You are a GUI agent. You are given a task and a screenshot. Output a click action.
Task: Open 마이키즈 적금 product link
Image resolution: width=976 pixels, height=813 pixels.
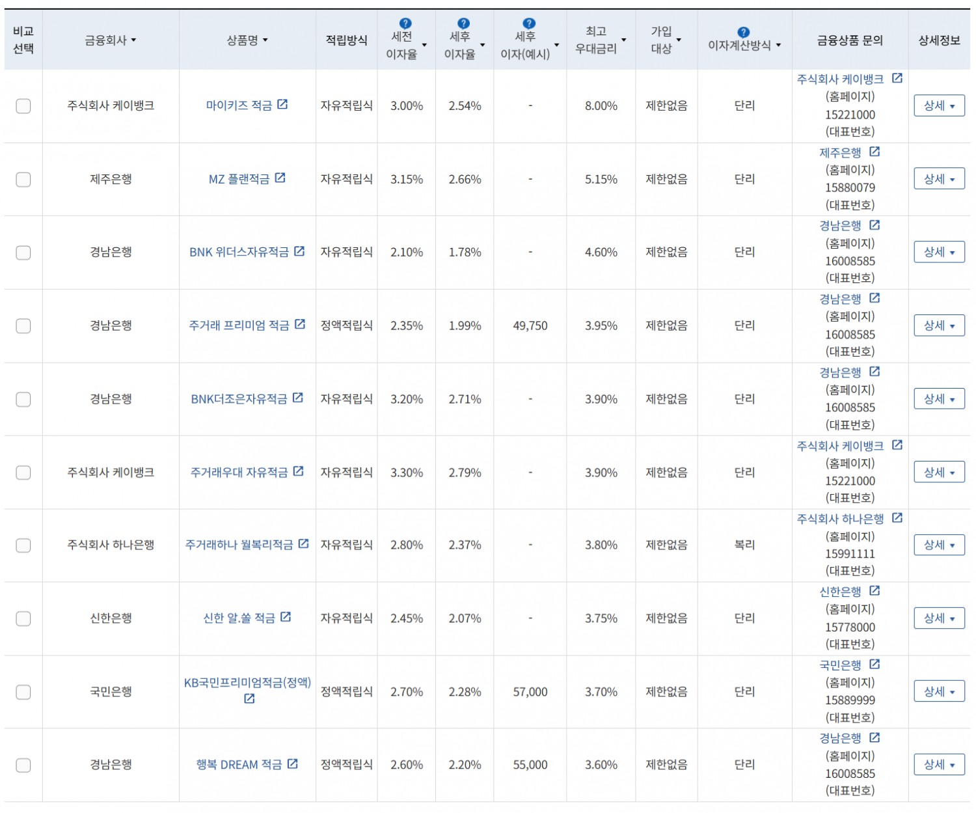pos(239,105)
